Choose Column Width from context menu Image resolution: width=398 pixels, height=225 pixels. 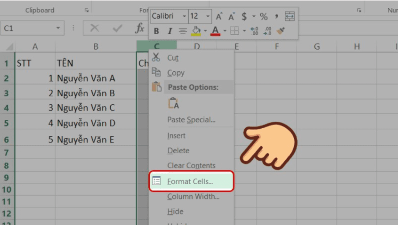coord(191,196)
